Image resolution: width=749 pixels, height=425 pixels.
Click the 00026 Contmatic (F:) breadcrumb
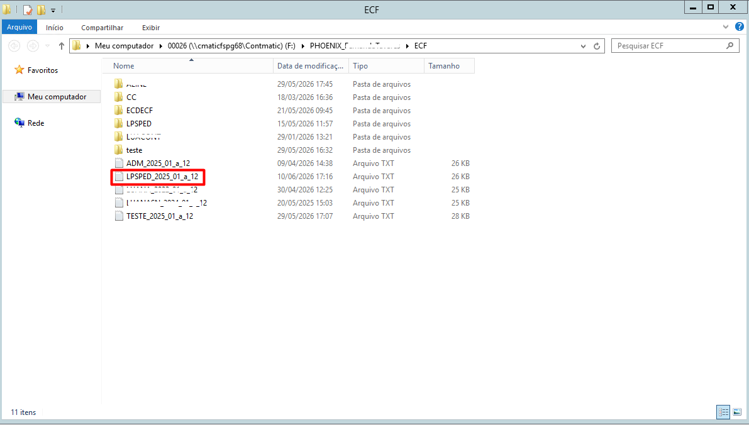point(231,46)
